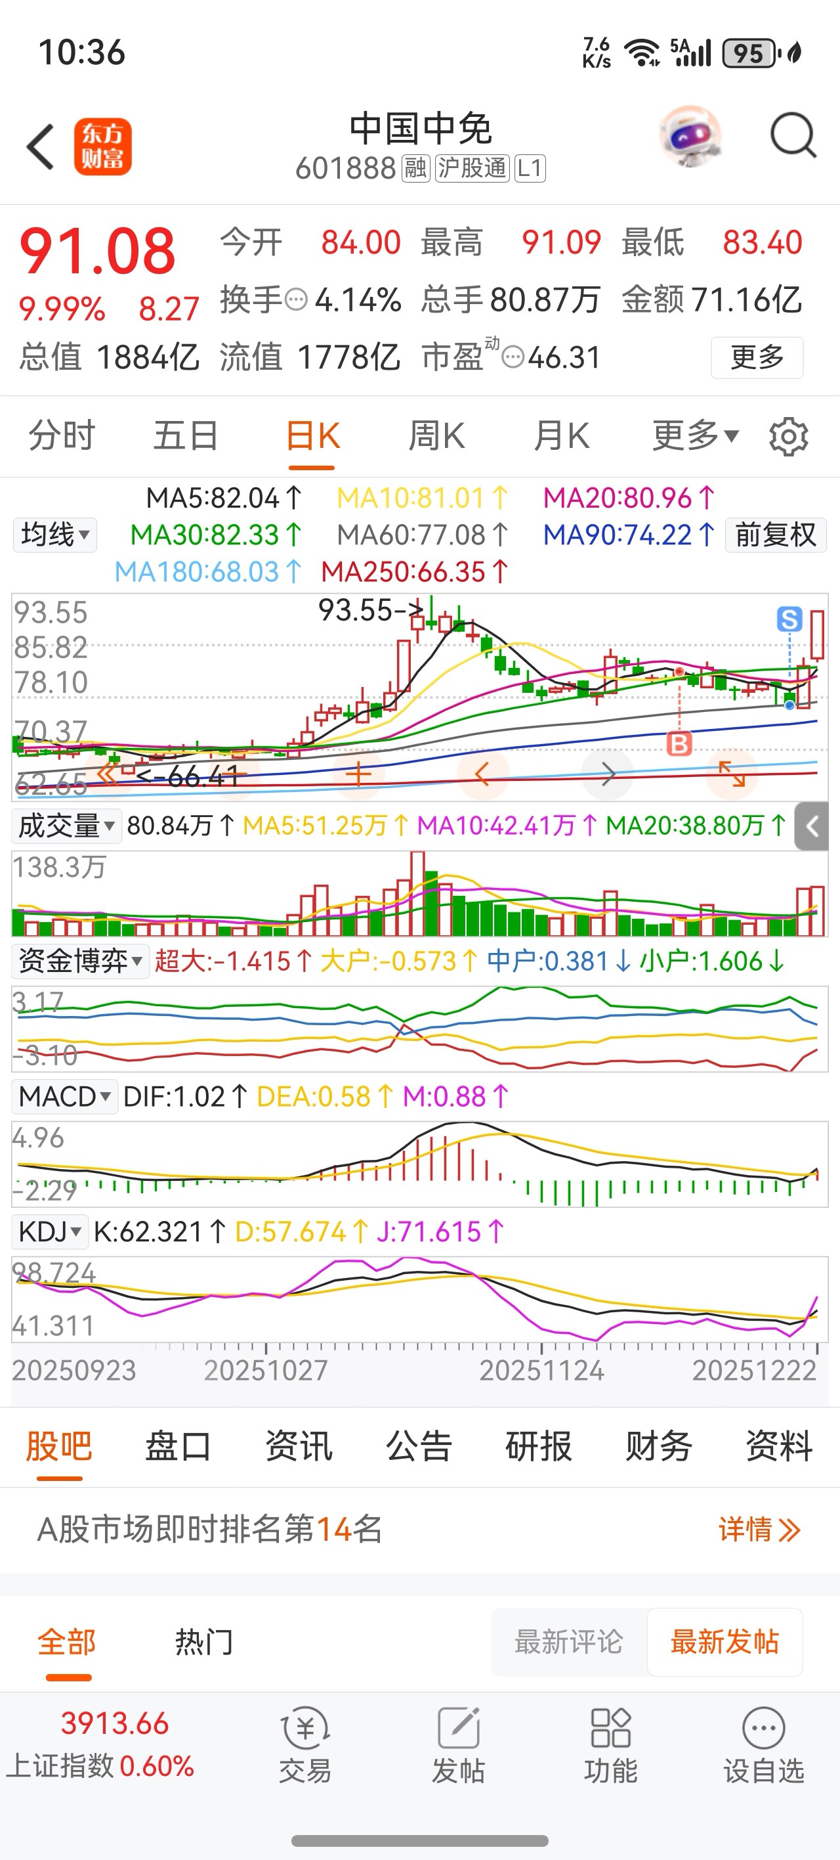
Task: Sort by 最新发帖
Action: click(x=724, y=1642)
